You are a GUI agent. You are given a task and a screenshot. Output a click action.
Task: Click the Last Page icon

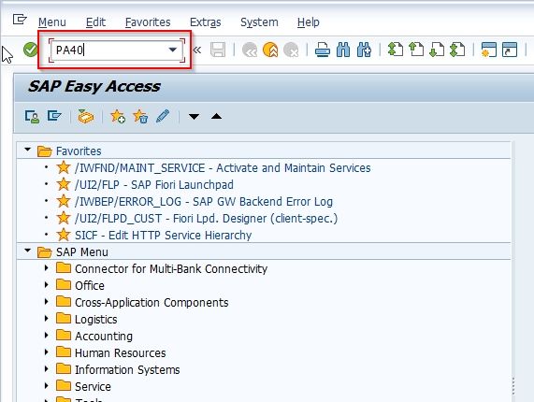click(457, 50)
